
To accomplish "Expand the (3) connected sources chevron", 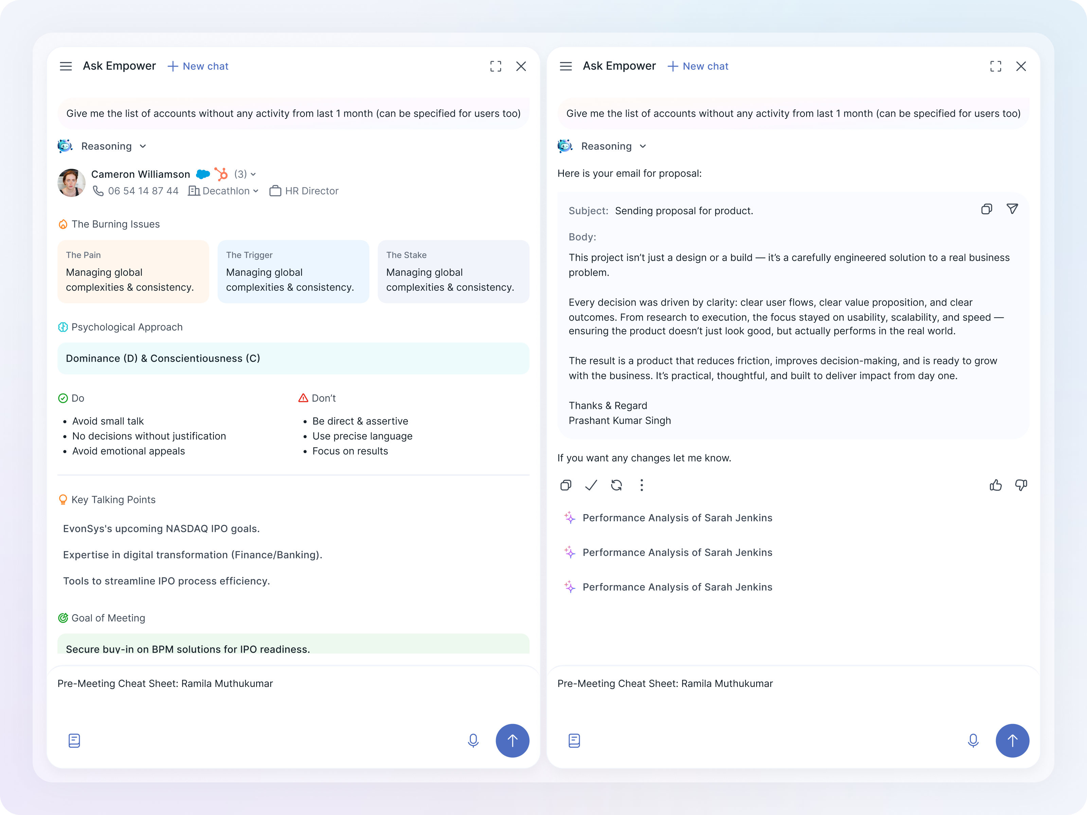I will pyautogui.click(x=253, y=175).
